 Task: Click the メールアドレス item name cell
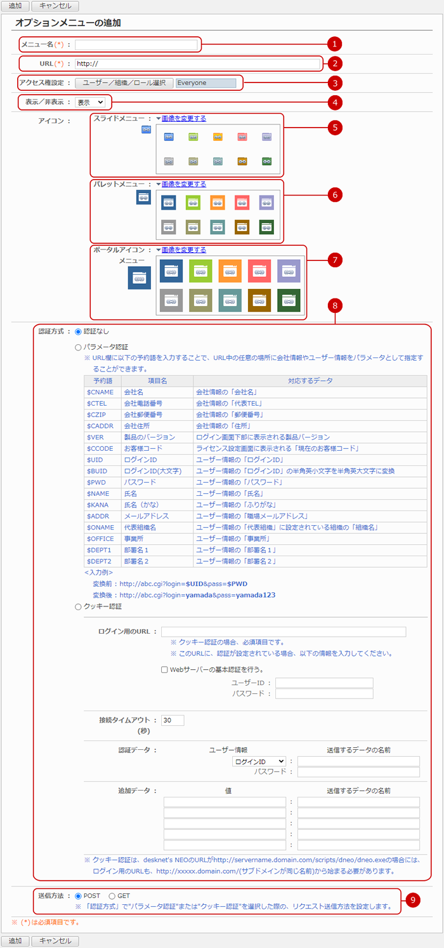157,516
